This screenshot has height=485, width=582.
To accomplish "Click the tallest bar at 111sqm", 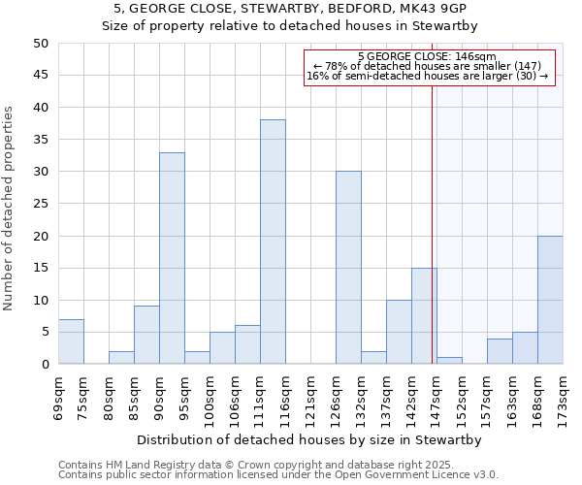I will pos(273,242).
